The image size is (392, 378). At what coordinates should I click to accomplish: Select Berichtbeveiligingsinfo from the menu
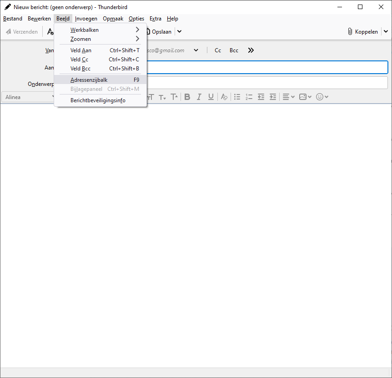tap(98, 100)
